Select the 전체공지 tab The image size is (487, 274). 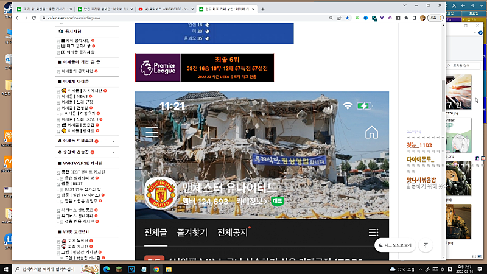click(233, 233)
